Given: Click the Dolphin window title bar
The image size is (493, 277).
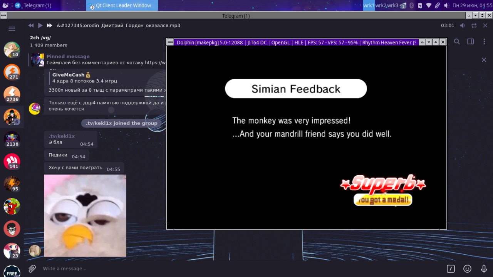Looking at the screenshot, I should [297, 42].
